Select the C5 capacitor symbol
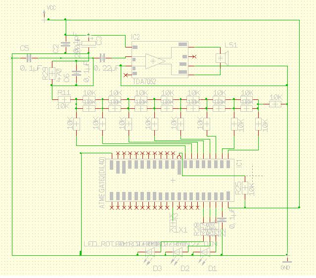 pyautogui.click(x=29, y=58)
